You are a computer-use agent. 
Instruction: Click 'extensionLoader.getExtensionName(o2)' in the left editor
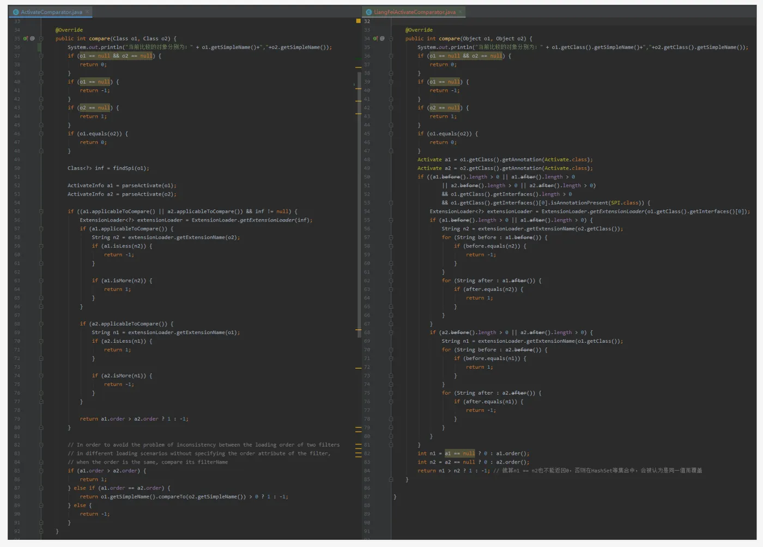(x=184, y=238)
